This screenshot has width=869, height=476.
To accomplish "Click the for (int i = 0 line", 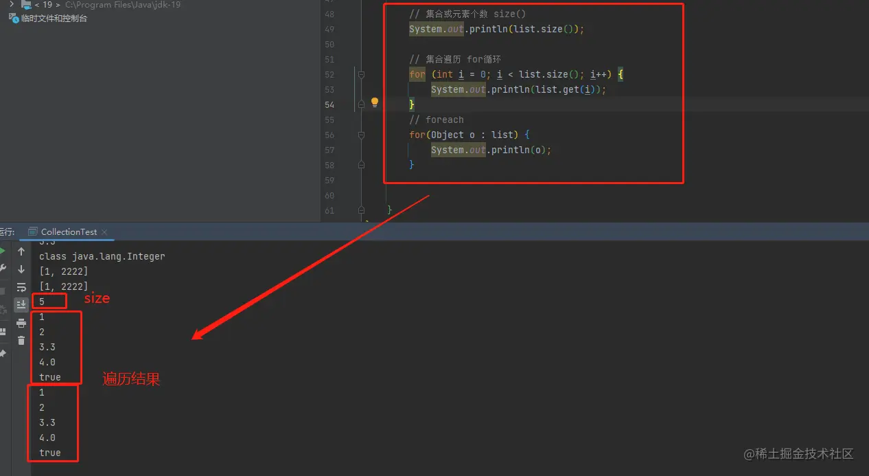I will point(516,74).
